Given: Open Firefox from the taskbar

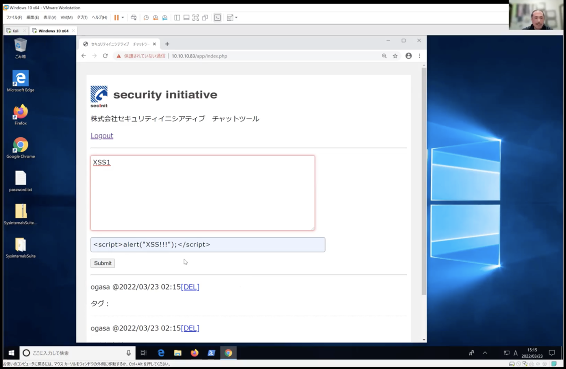Looking at the screenshot, I should 194,353.
